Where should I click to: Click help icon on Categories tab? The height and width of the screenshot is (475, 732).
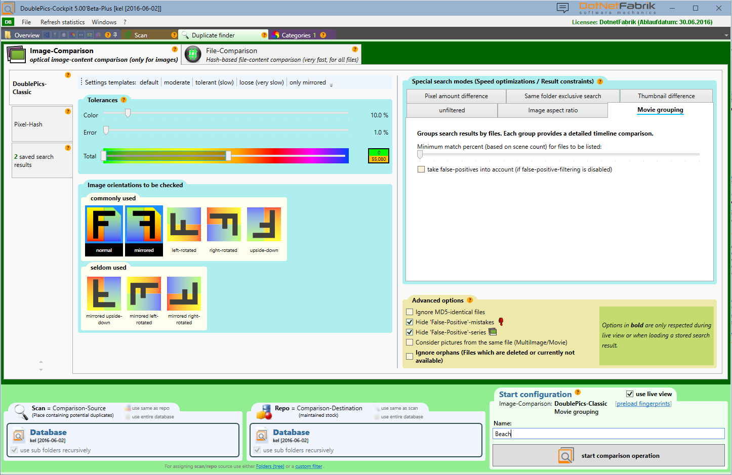click(323, 35)
